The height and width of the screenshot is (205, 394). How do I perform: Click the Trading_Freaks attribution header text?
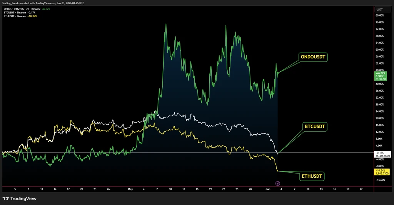(43, 3)
